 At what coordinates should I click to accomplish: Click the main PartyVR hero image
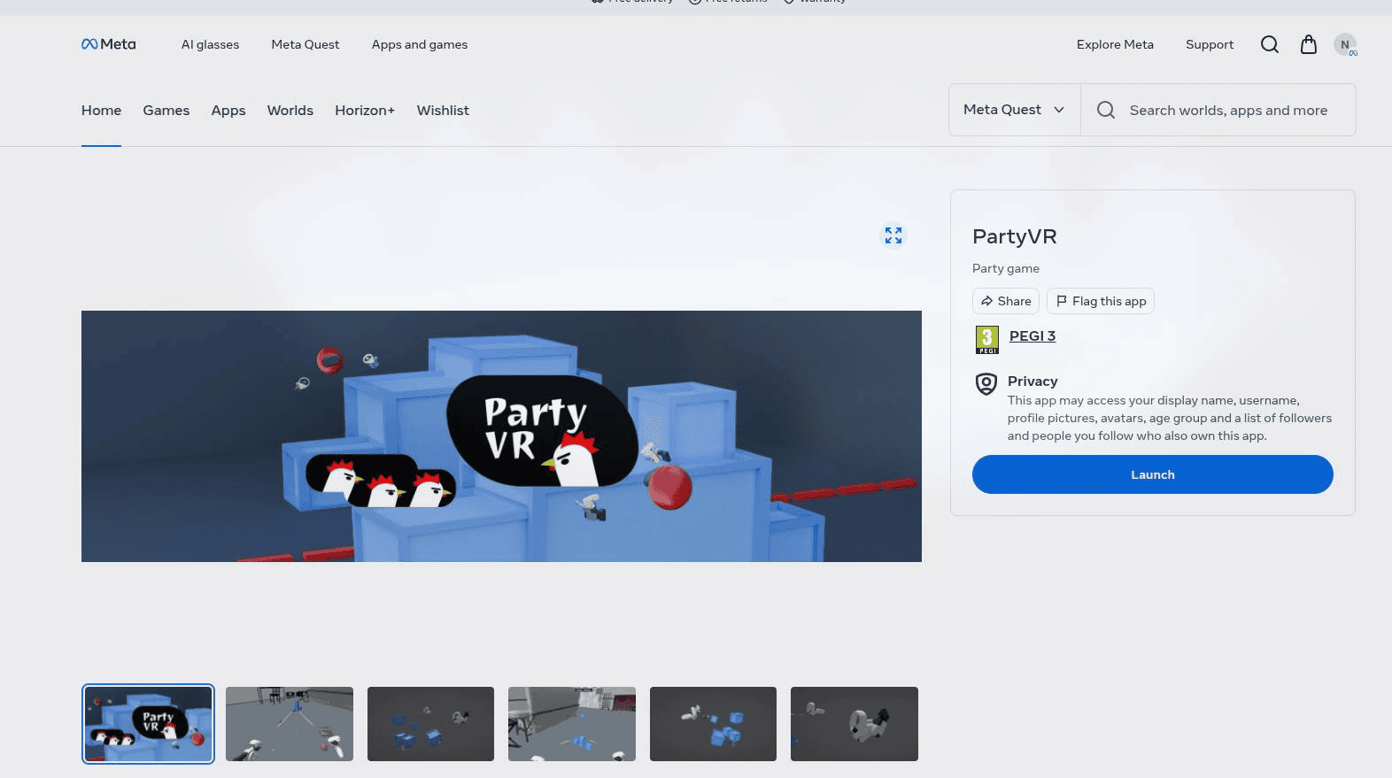click(501, 436)
